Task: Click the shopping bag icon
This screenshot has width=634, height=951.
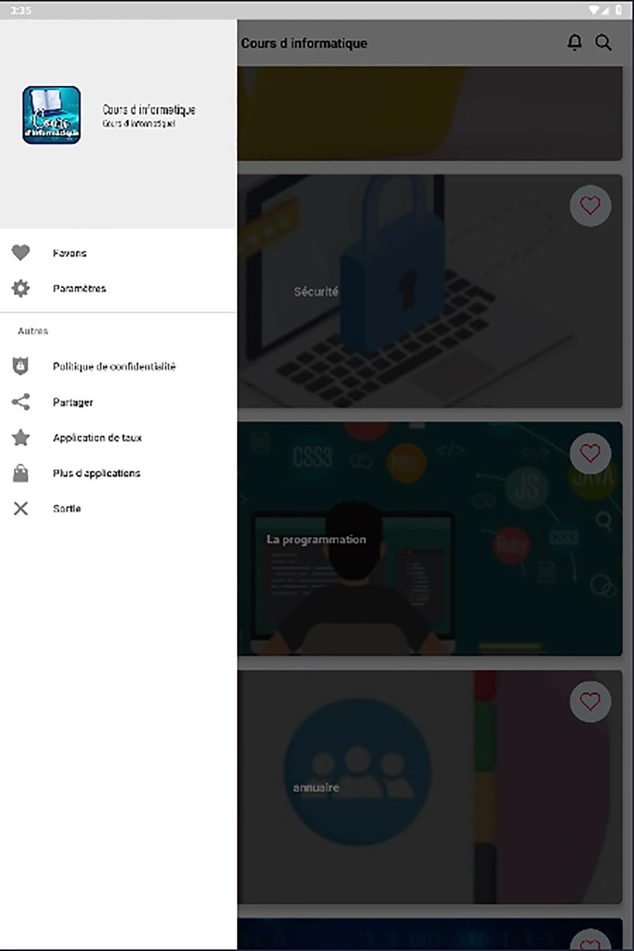Action: point(21,473)
